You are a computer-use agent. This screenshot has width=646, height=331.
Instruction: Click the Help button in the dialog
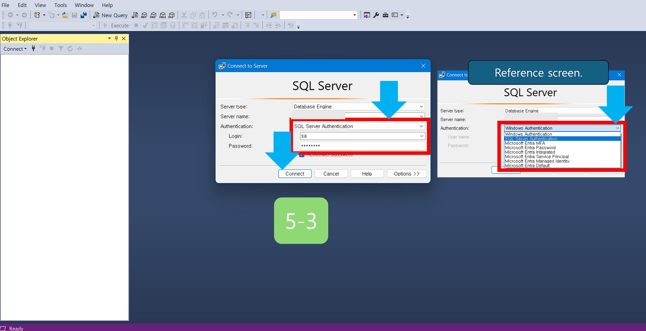click(367, 174)
